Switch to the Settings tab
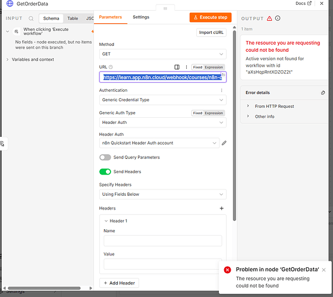Screen dimensions: 333x297 click(x=141, y=17)
